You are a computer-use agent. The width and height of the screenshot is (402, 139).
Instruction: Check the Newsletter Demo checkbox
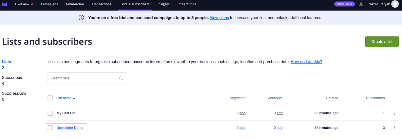[x=50, y=128]
